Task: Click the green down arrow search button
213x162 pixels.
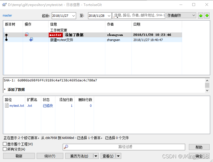Action: click(x=207, y=16)
